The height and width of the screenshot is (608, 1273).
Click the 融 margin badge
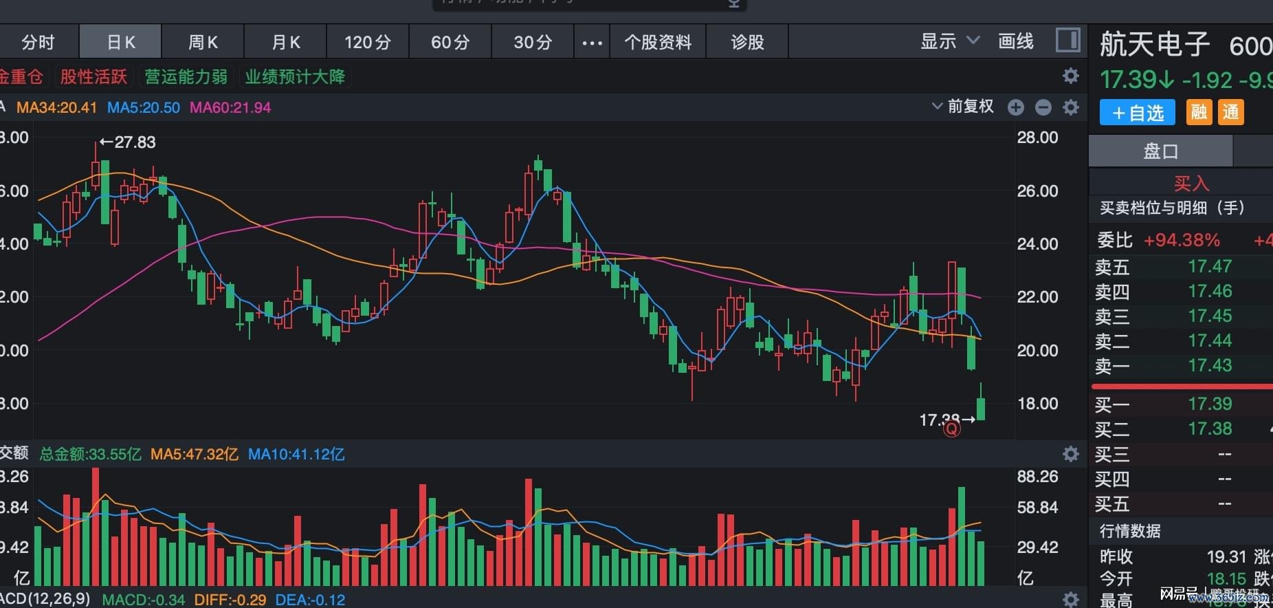(1199, 112)
